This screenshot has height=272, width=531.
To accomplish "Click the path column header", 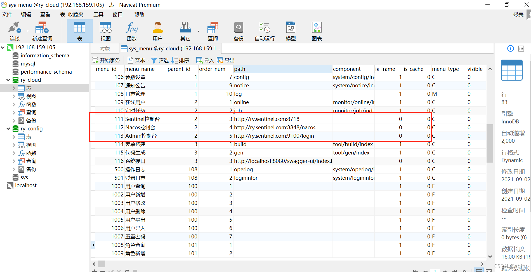I will 283,69.
